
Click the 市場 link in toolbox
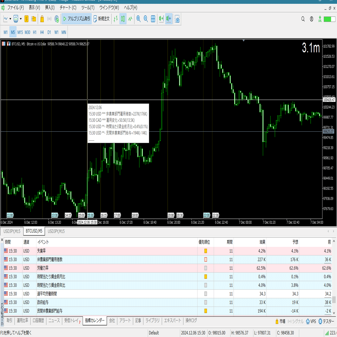280,321
